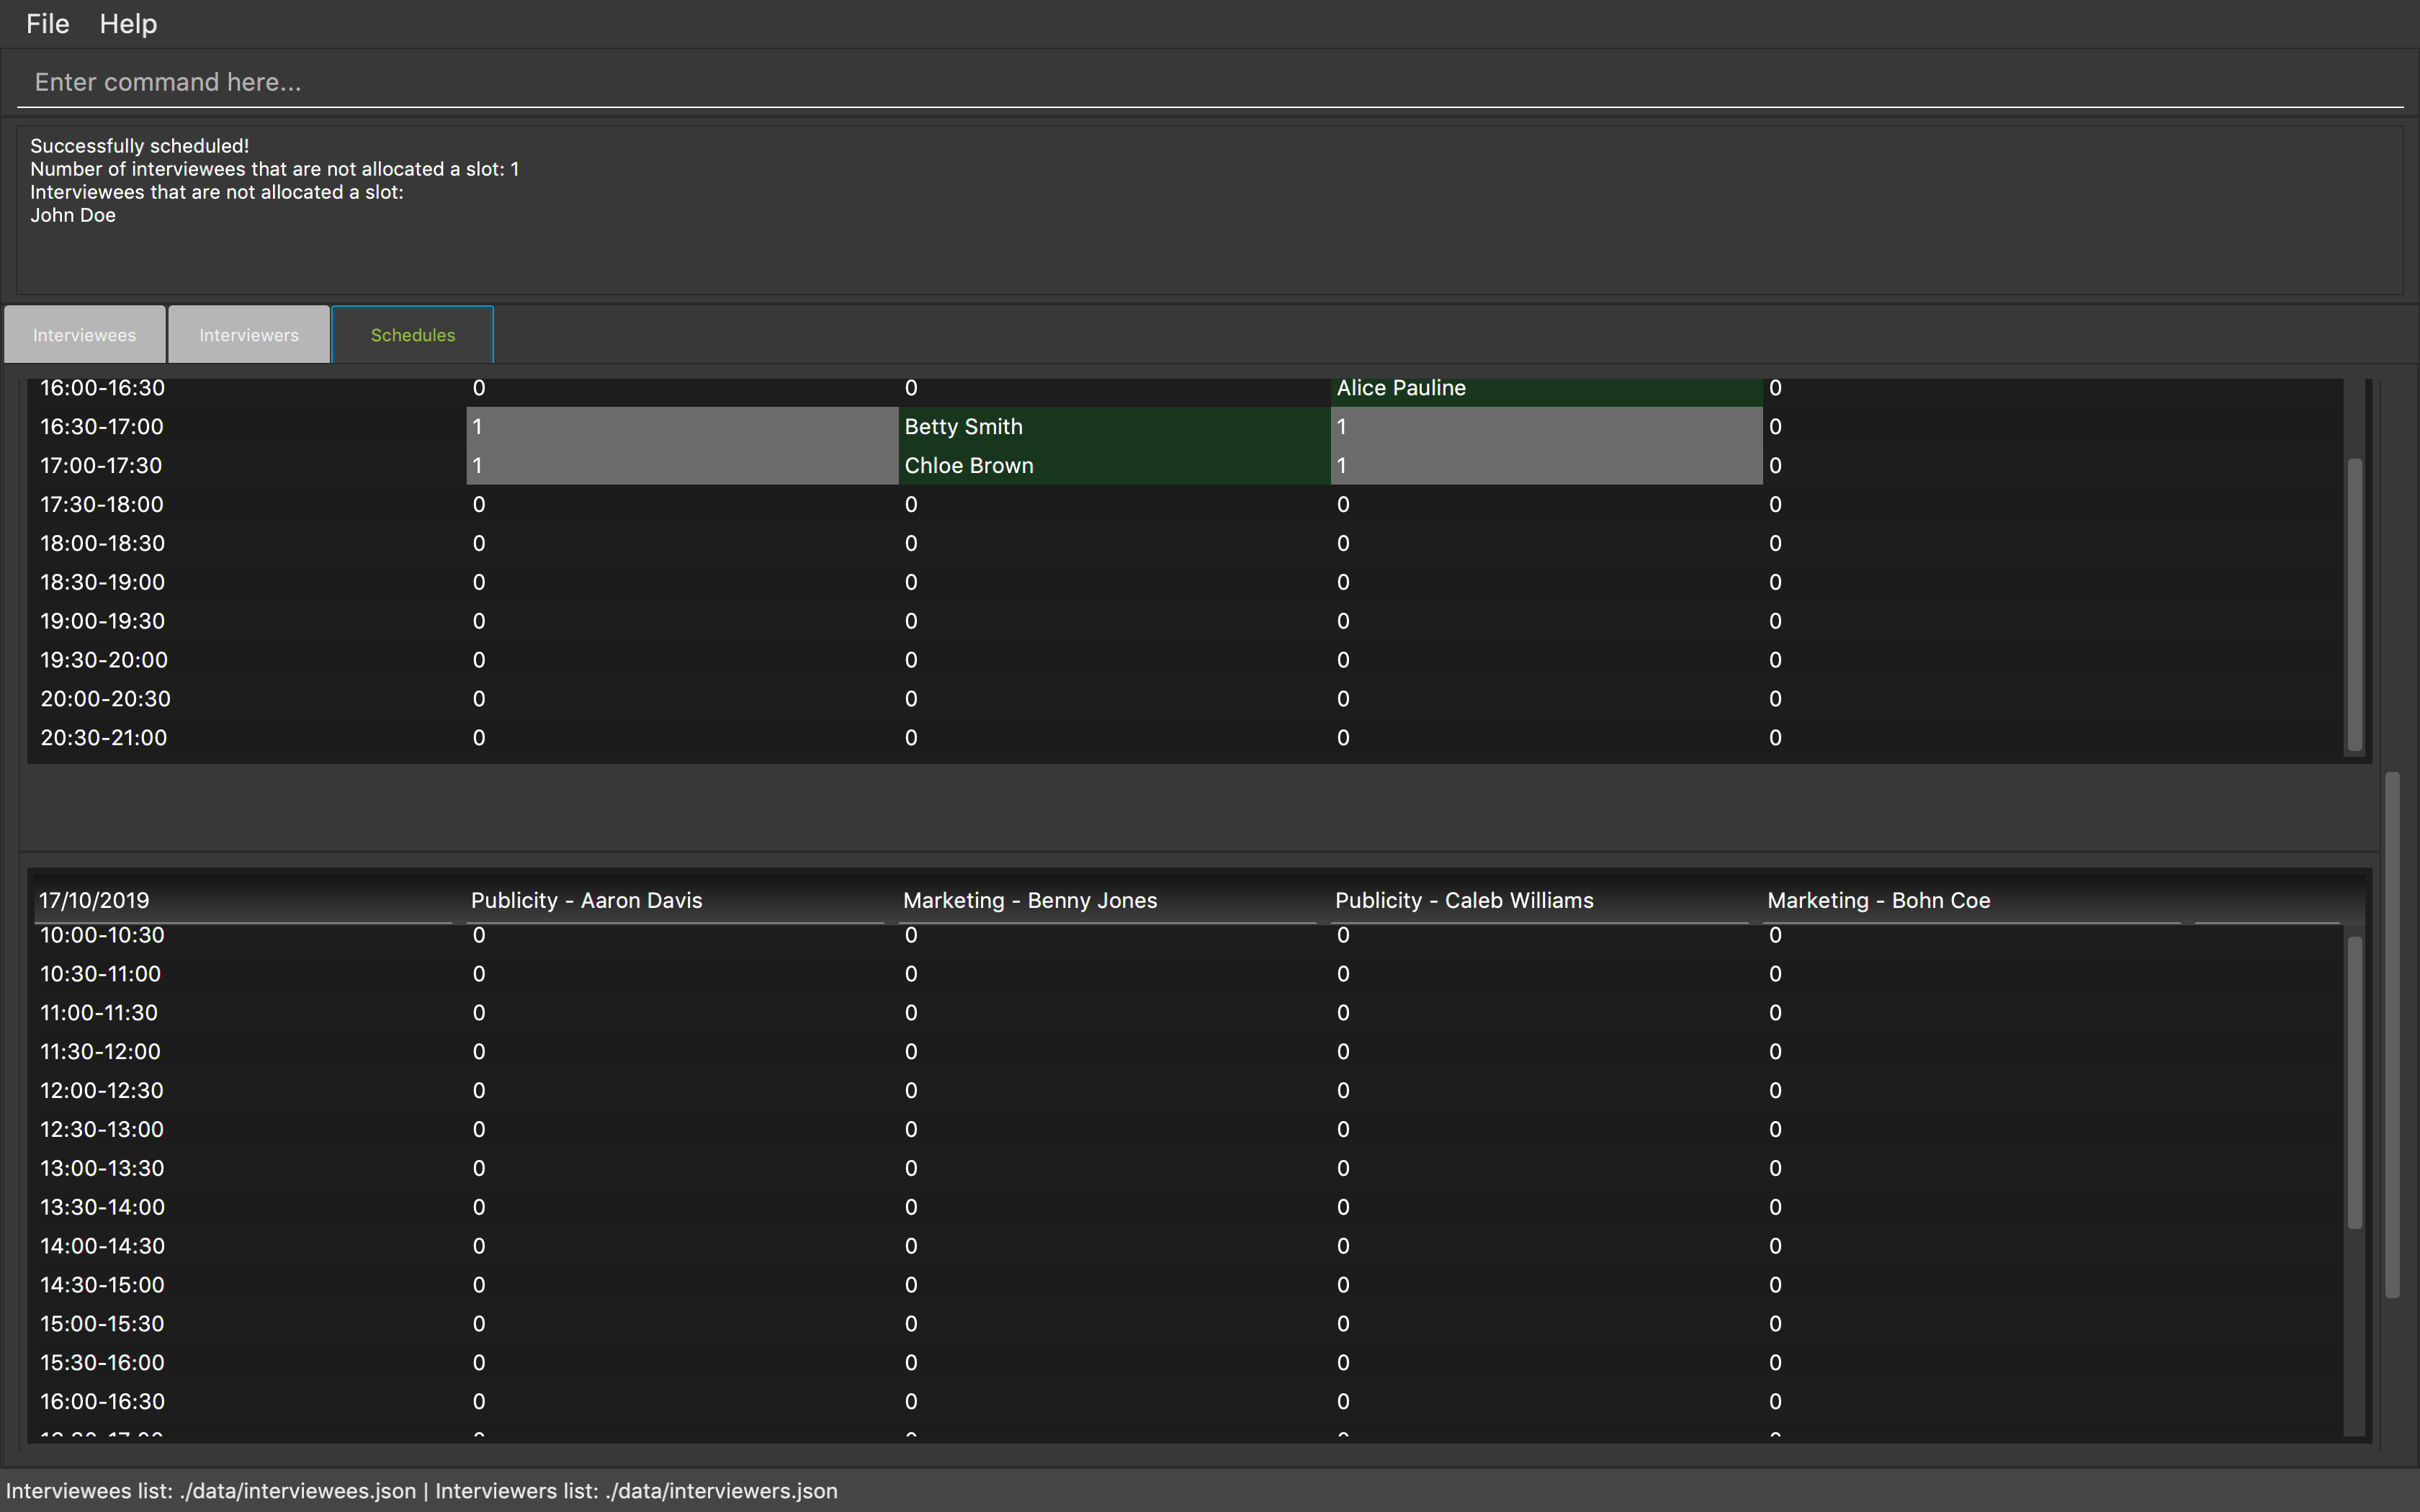Viewport: 2420px width, 1512px height.
Task: Click the upper table's vertical scrollbar
Action: point(2354,605)
